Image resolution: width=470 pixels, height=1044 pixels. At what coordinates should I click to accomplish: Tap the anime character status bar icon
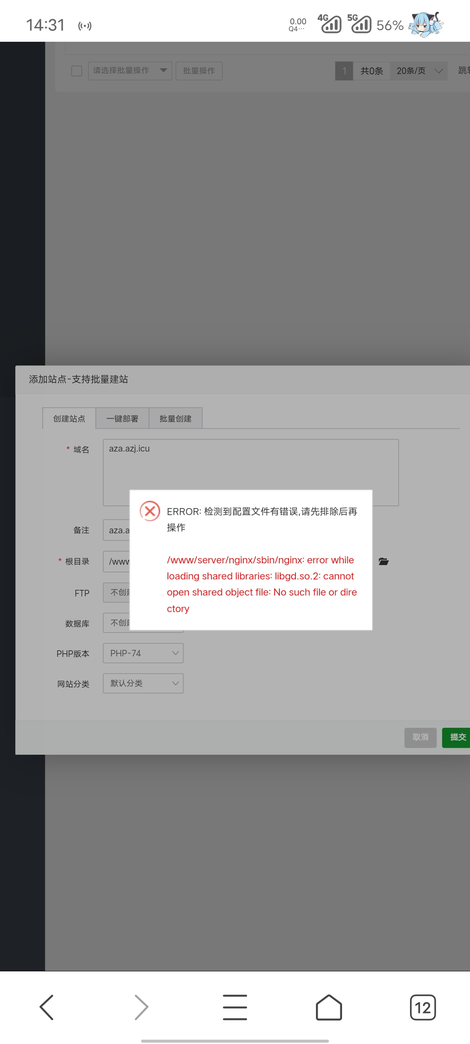coord(426,24)
